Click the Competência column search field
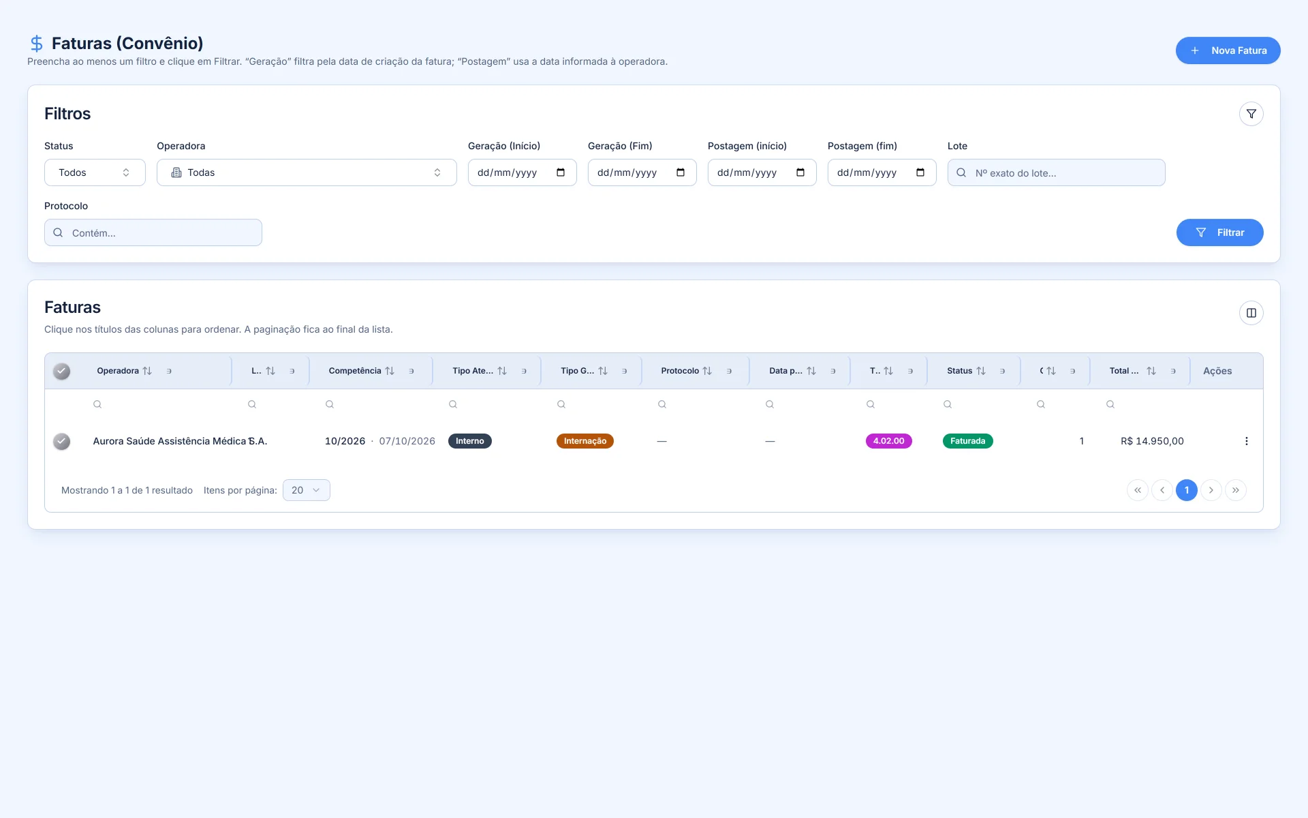Screen dimensions: 1308x818 [377, 404]
